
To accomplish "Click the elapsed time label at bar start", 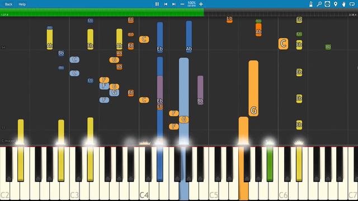I will click(4, 15).
